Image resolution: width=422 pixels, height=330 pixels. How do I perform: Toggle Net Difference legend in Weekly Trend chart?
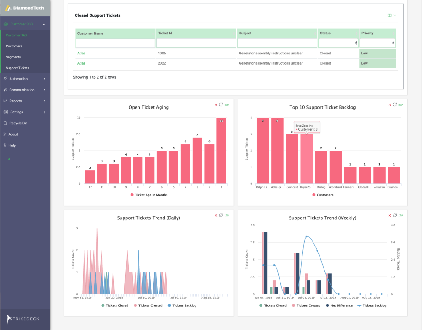click(x=339, y=305)
